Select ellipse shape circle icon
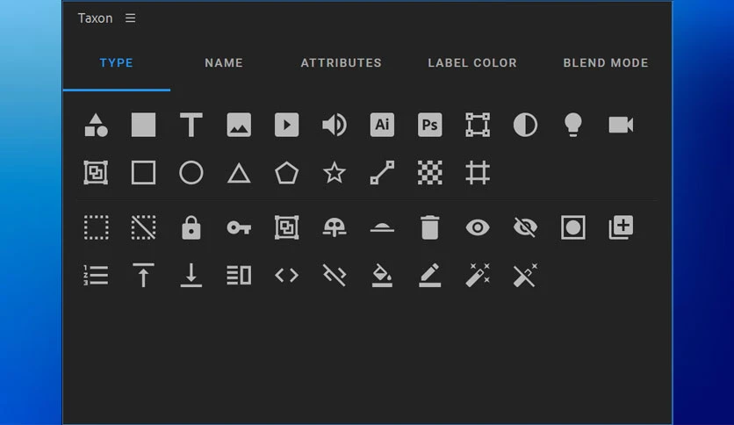 tap(191, 173)
